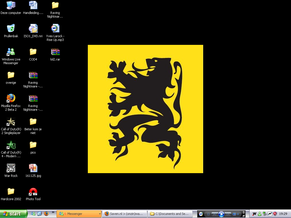Select the COD4 folder on the desktop
The height and width of the screenshot is (218, 291).
pyautogui.click(x=33, y=54)
